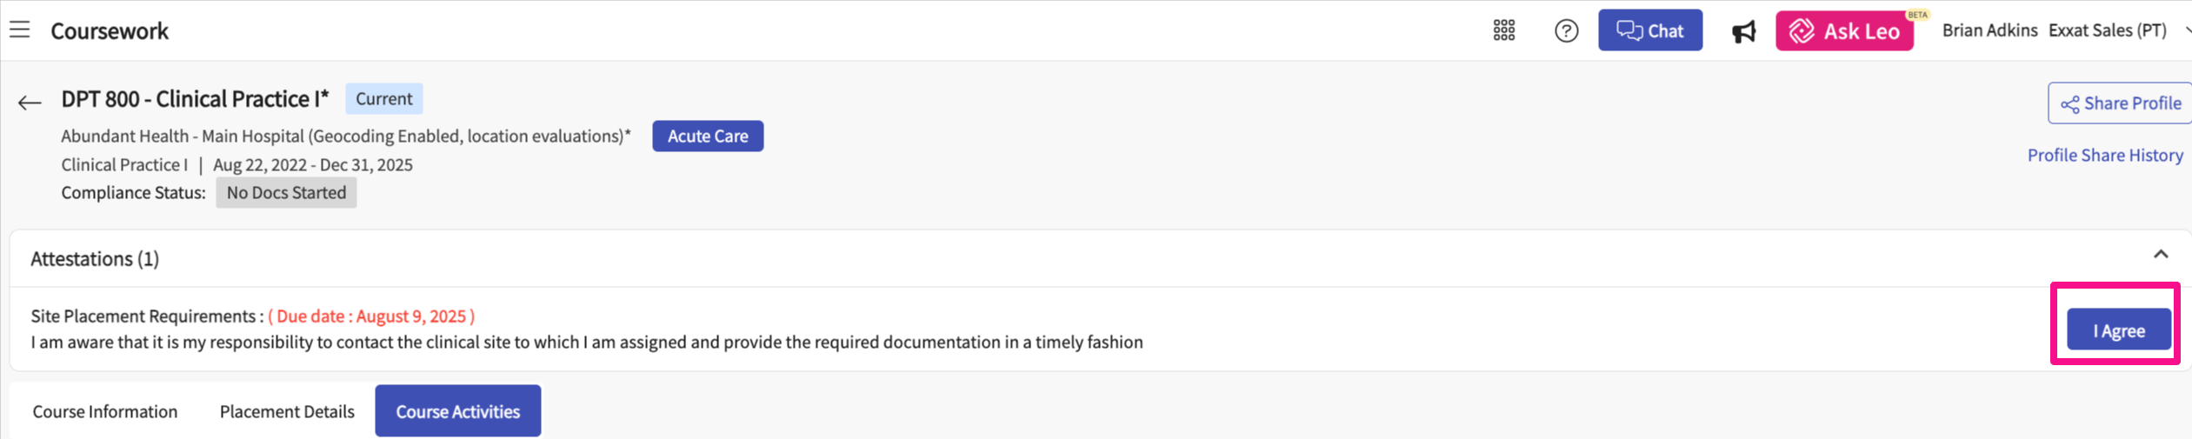Select the Course Activities tab
The height and width of the screenshot is (439, 2192).
tap(457, 411)
